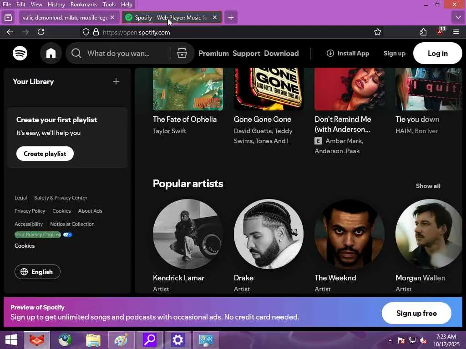Open the Legal footer link
The width and height of the screenshot is (466, 349).
[21, 198]
